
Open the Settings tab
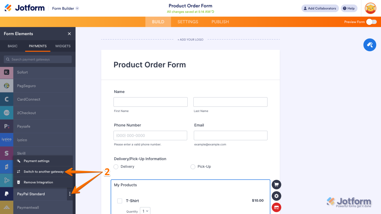188,22
